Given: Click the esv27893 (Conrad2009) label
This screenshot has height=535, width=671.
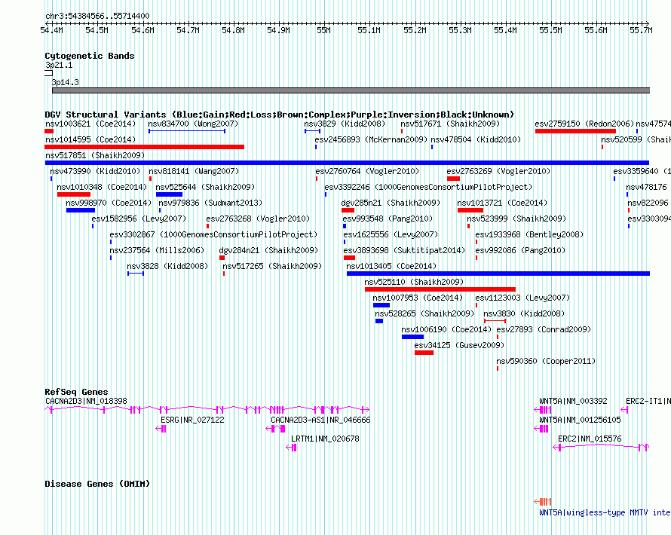Looking at the screenshot, I should [x=544, y=330].
